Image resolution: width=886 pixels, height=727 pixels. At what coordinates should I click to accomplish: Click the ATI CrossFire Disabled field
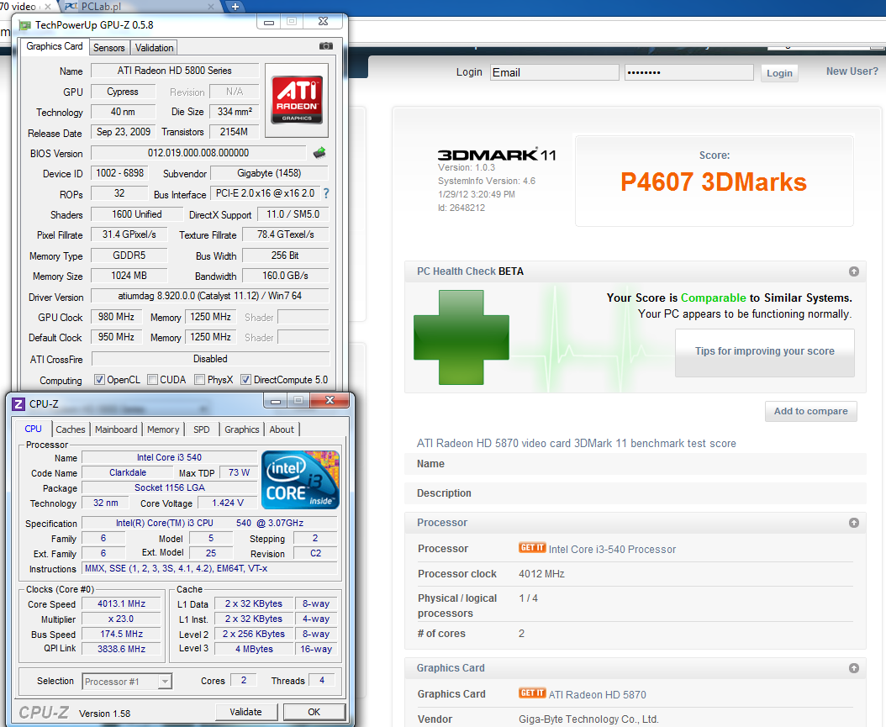(210, 359)
